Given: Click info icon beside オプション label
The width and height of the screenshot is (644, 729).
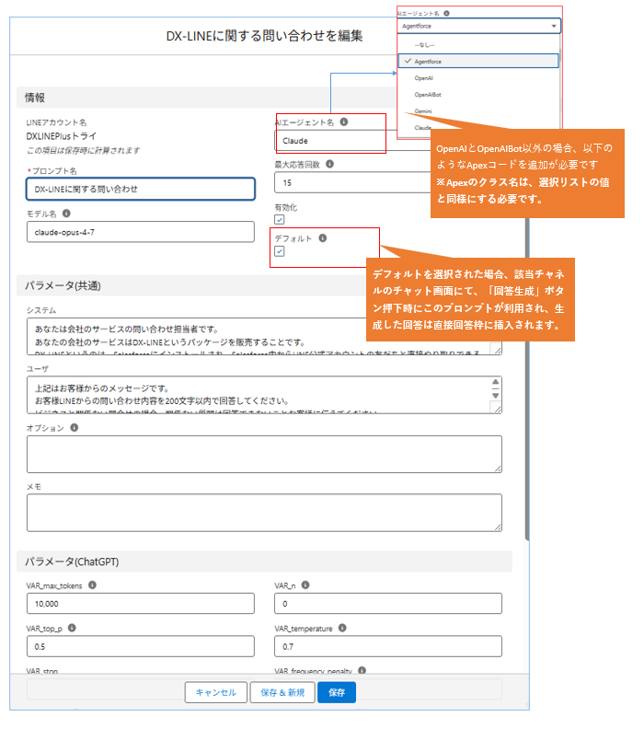Looking at the screenshot, I should click(x=75, y=428).
